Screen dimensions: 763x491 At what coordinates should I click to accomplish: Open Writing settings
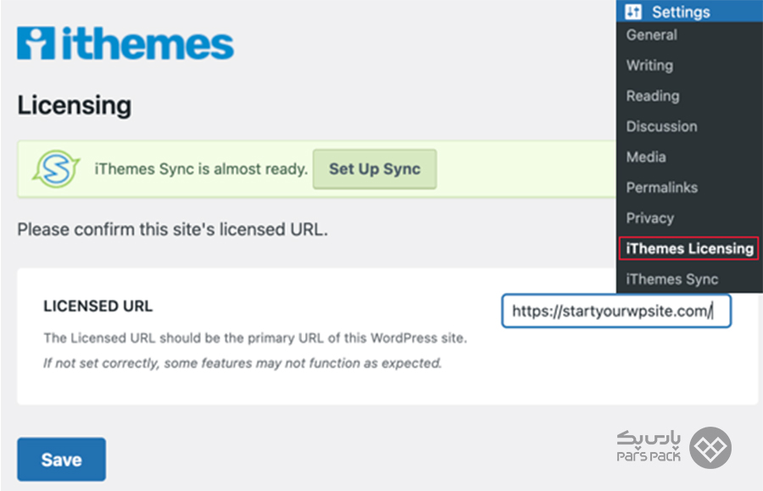(x=649, y=66)
